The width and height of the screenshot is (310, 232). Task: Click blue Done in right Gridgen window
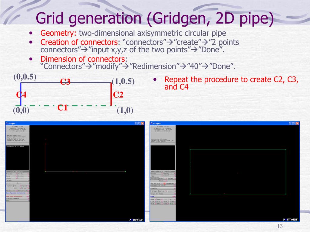pos(163,196)
